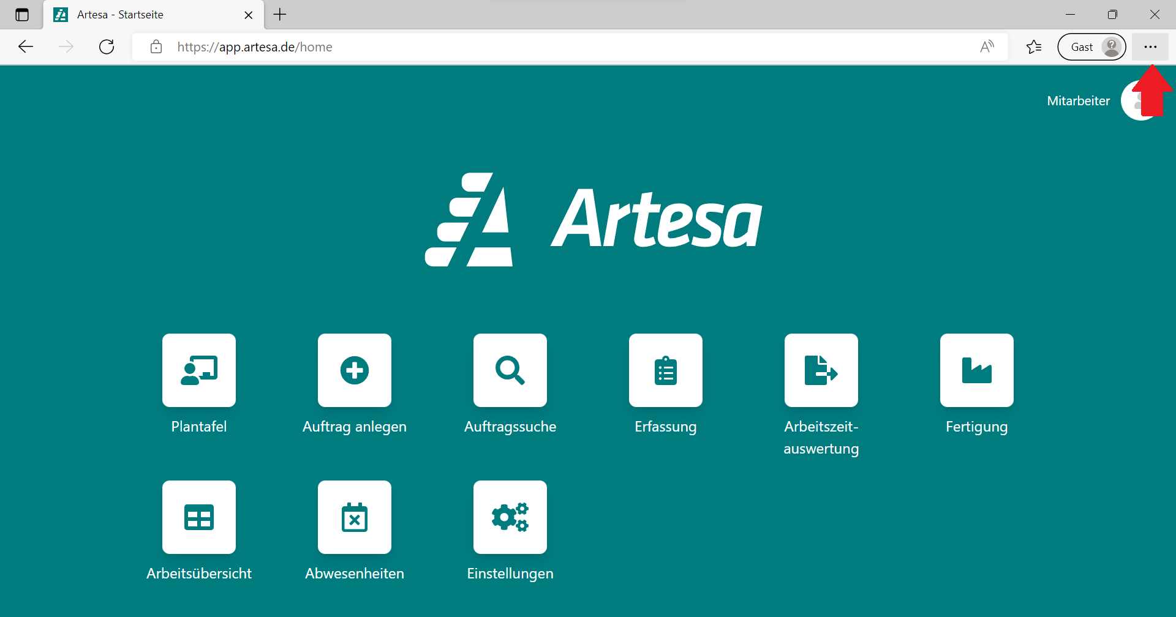Image resolution: width=1176 pixels, height=617 pixels.
Task: Open the Abwesenheiten calendar icon
Action: click(x=355, y=517)
